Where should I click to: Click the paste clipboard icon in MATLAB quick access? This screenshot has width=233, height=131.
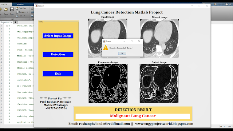pyautogui.click(x=216, y=4)
